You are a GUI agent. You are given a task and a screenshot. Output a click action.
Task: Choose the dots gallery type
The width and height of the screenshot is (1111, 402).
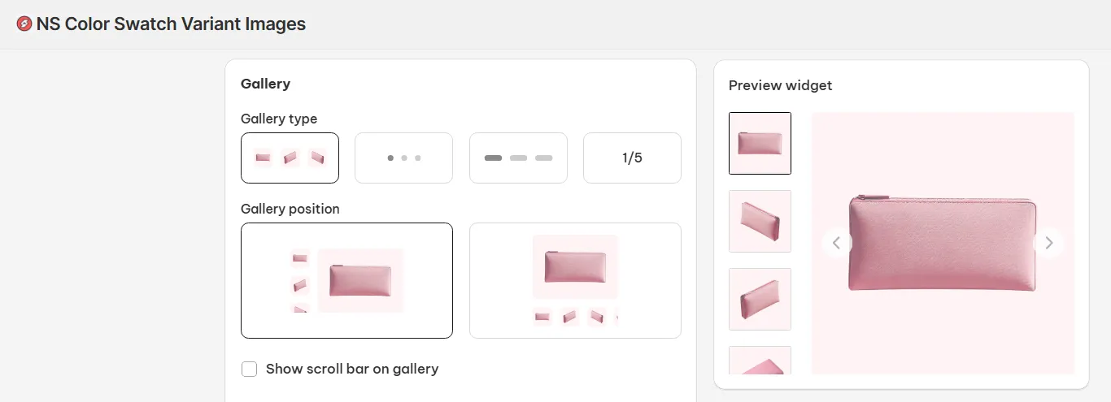(x=403, y=158)
